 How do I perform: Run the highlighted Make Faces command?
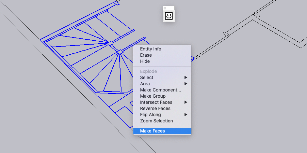162,131
